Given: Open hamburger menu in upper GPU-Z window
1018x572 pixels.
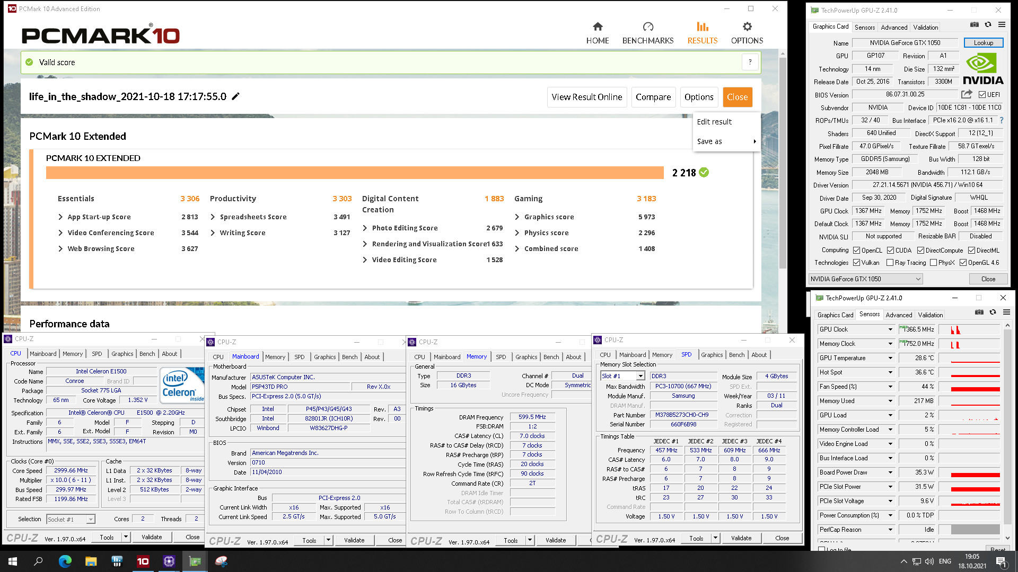Looking at the screenshot, I should pyautogui.click(x=1002, y=25).
